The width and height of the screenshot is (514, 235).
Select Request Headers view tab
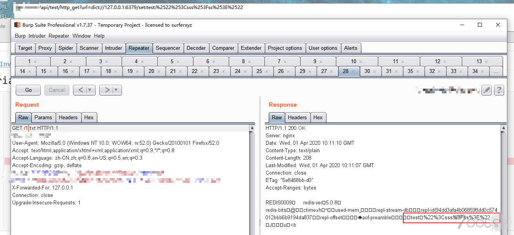coord(68,117)
